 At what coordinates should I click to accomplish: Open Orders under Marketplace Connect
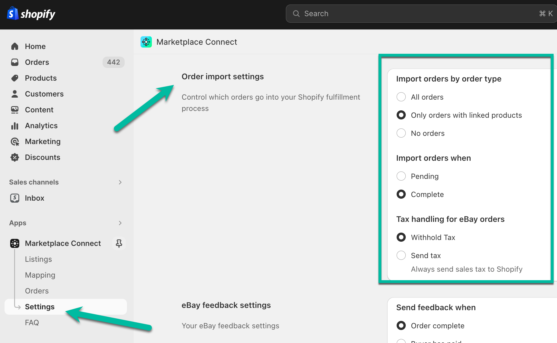click(x=37, y=291)
